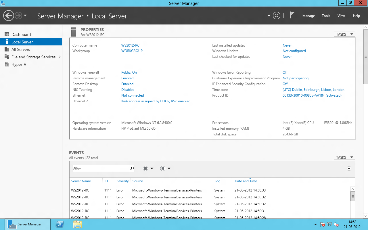Open the Manage menu
Viewport: 368px width, 230px height.
click(x=308, y=16)
